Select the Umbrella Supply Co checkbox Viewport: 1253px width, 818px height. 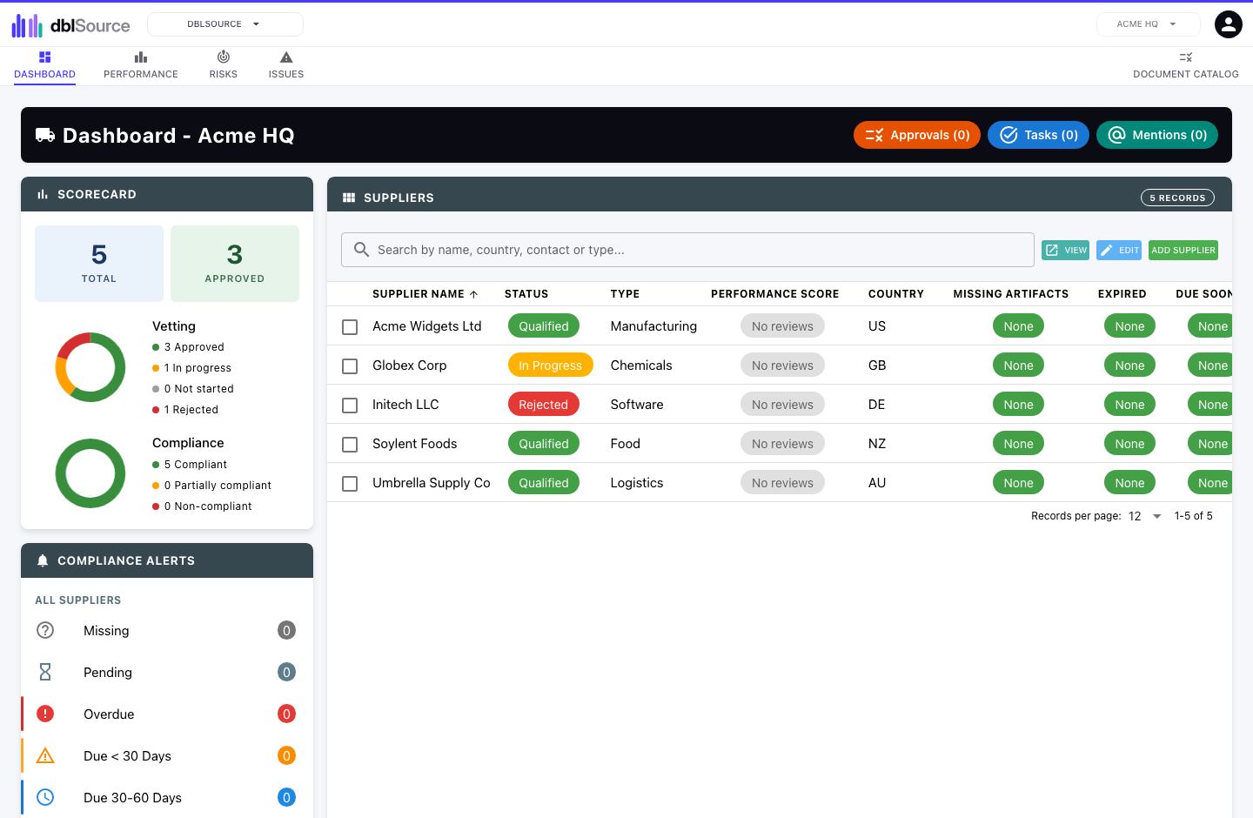[x=350, y=484]
